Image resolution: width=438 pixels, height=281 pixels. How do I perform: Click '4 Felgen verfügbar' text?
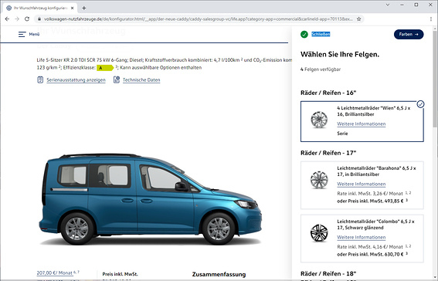tap(321, 69)
